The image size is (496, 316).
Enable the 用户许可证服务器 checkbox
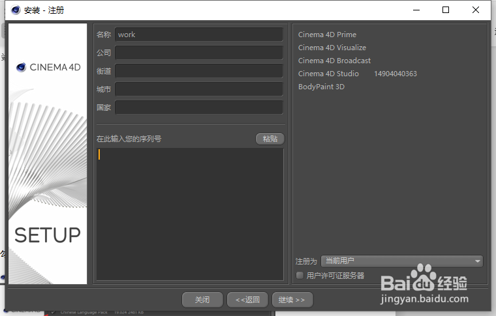[300, 275]
